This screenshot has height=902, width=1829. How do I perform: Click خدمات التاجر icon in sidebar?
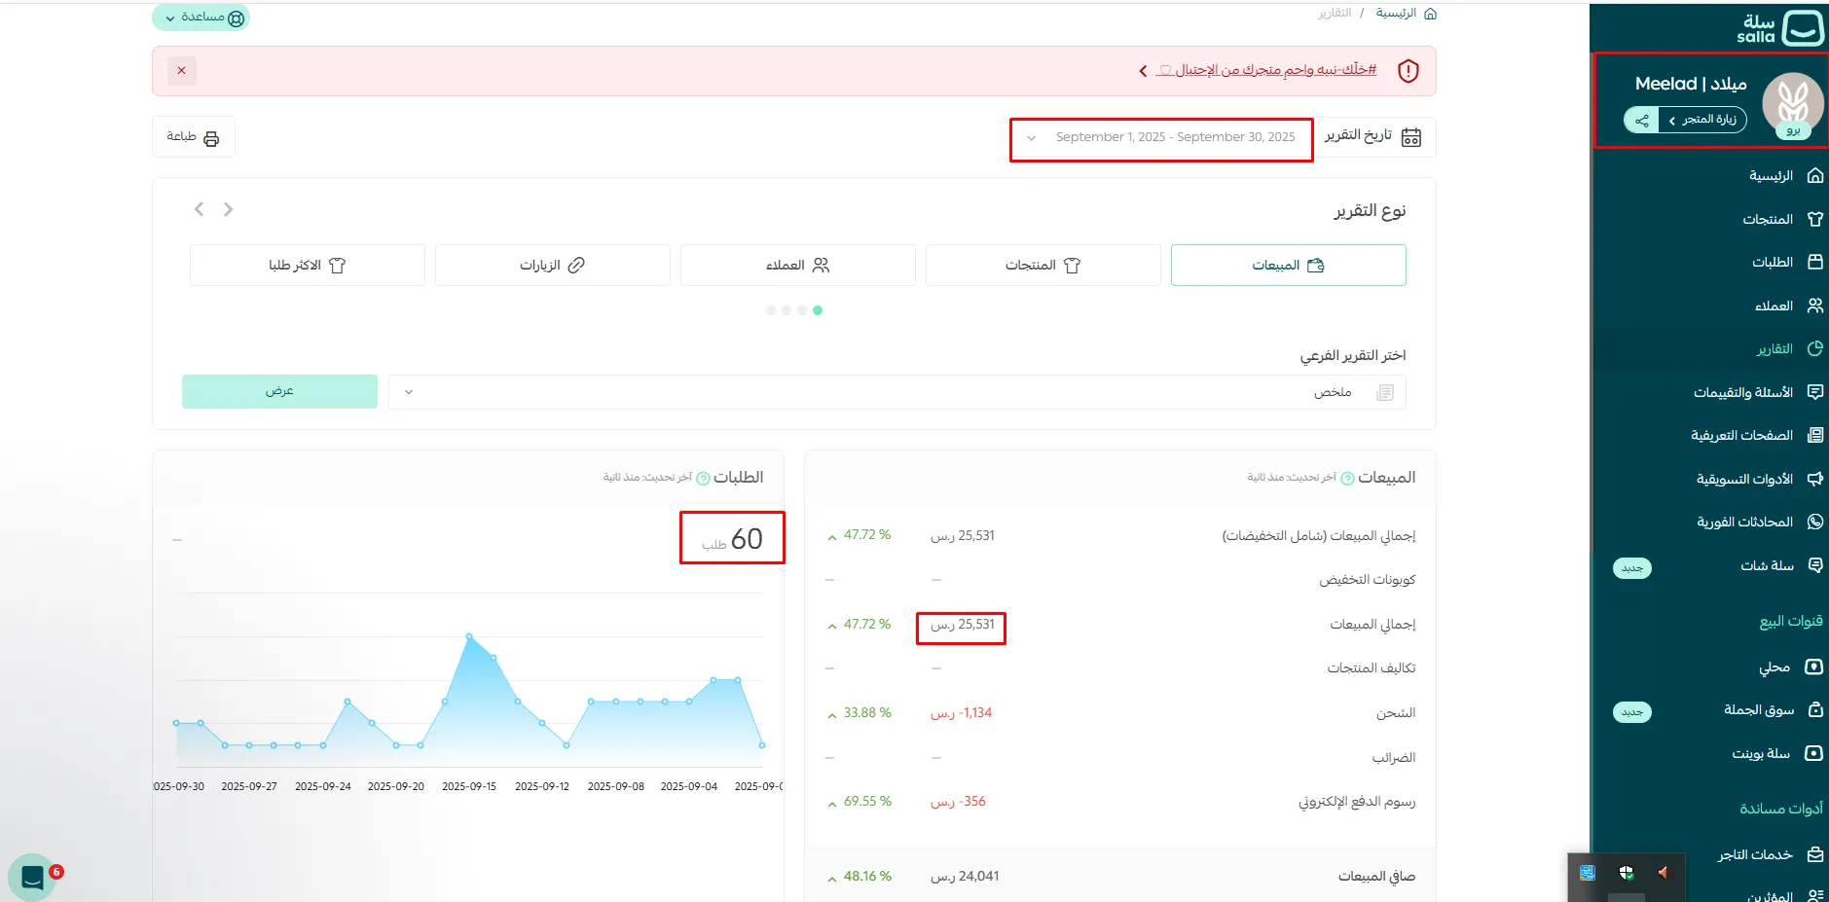(1815, 854)
